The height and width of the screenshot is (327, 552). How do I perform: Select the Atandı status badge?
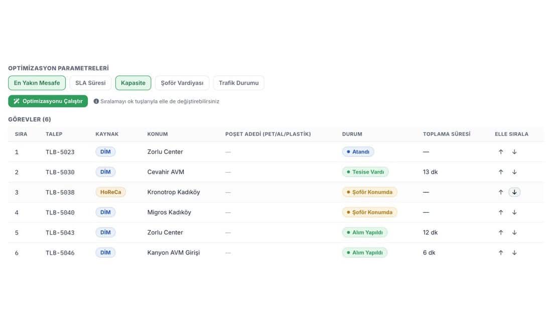click(358, 152)
